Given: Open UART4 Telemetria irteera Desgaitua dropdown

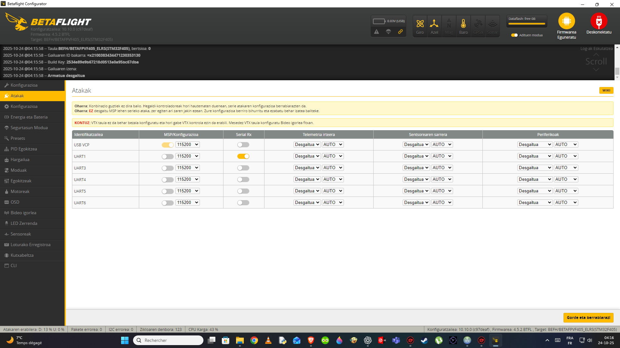Looking at the screenshot, I should 307,179.
